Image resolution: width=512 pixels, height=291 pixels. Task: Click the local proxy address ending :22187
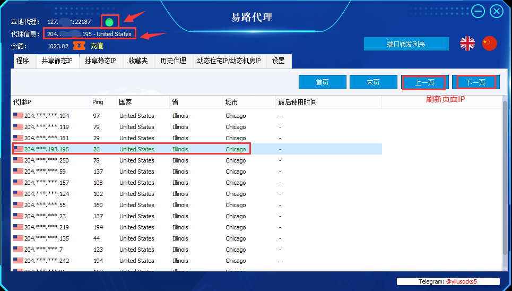tap(69, 22)
